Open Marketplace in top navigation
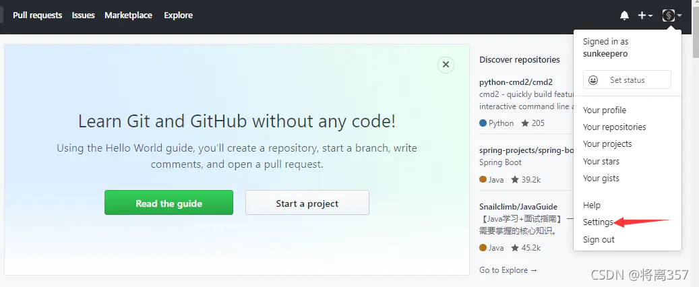The image size is (699, 287). click(128, 15)
